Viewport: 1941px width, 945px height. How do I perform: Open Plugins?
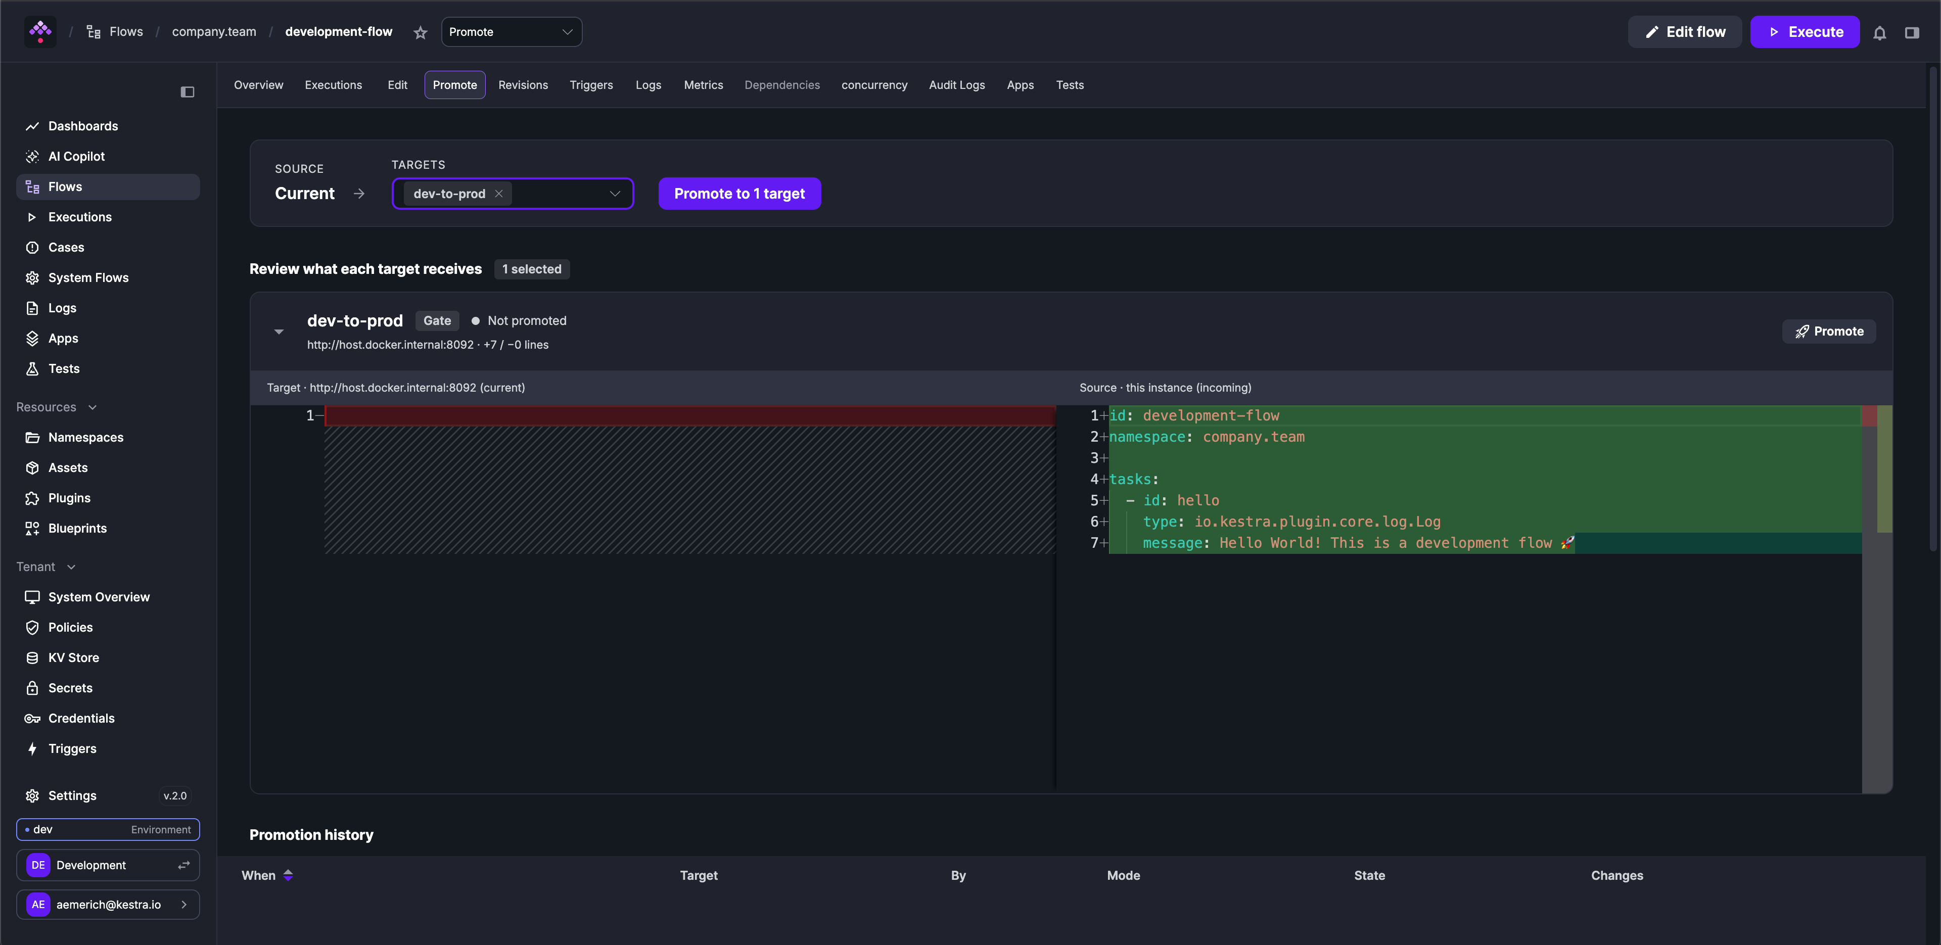coord(108,498)
